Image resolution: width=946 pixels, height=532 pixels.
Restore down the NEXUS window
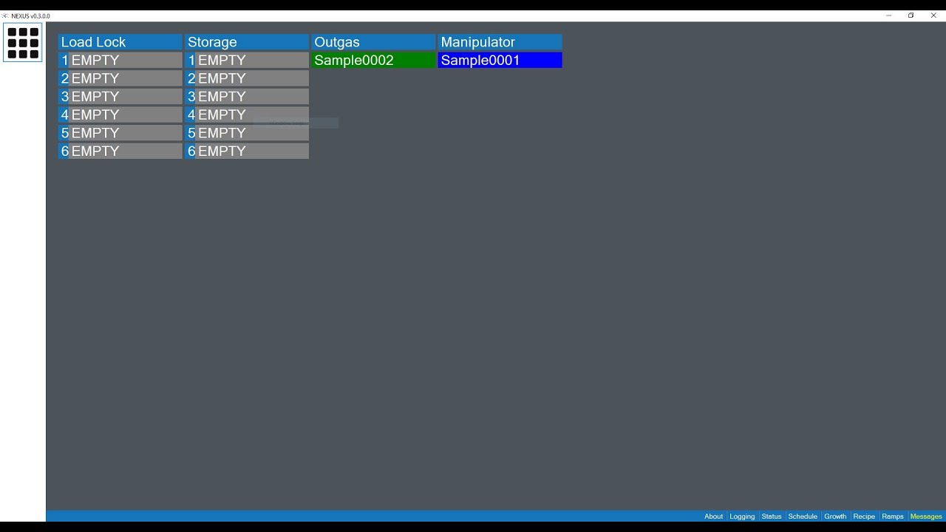click(911, 16)
